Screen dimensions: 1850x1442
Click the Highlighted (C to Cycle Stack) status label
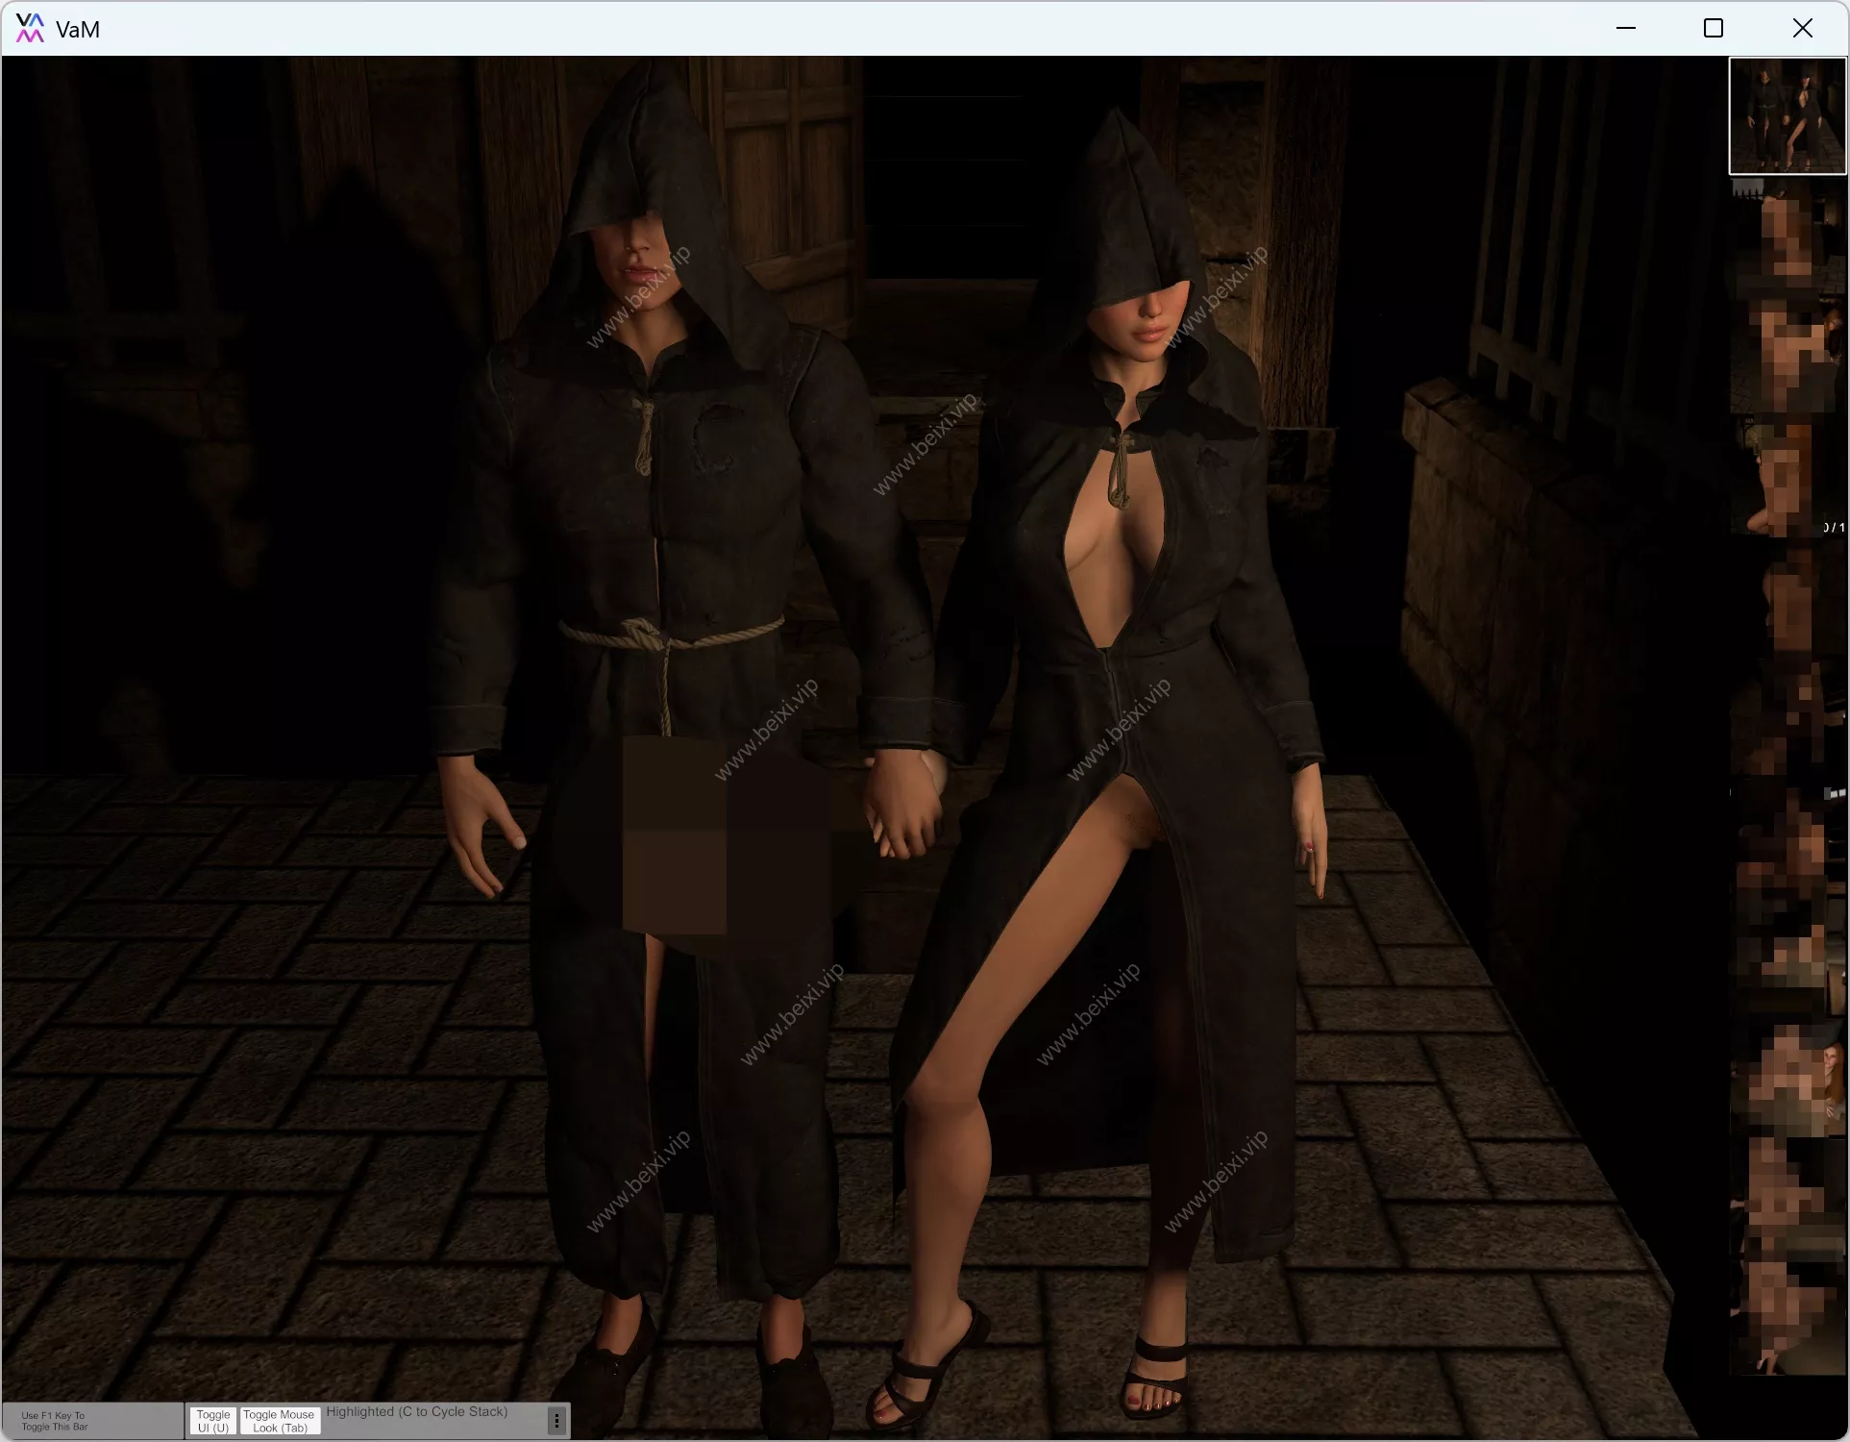click(418, 1412)
